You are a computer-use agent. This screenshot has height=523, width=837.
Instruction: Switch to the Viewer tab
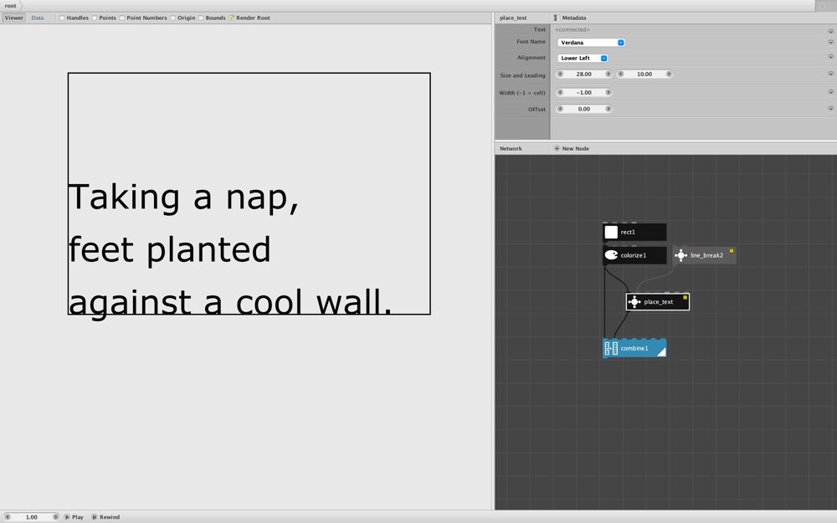pos(14,18)
